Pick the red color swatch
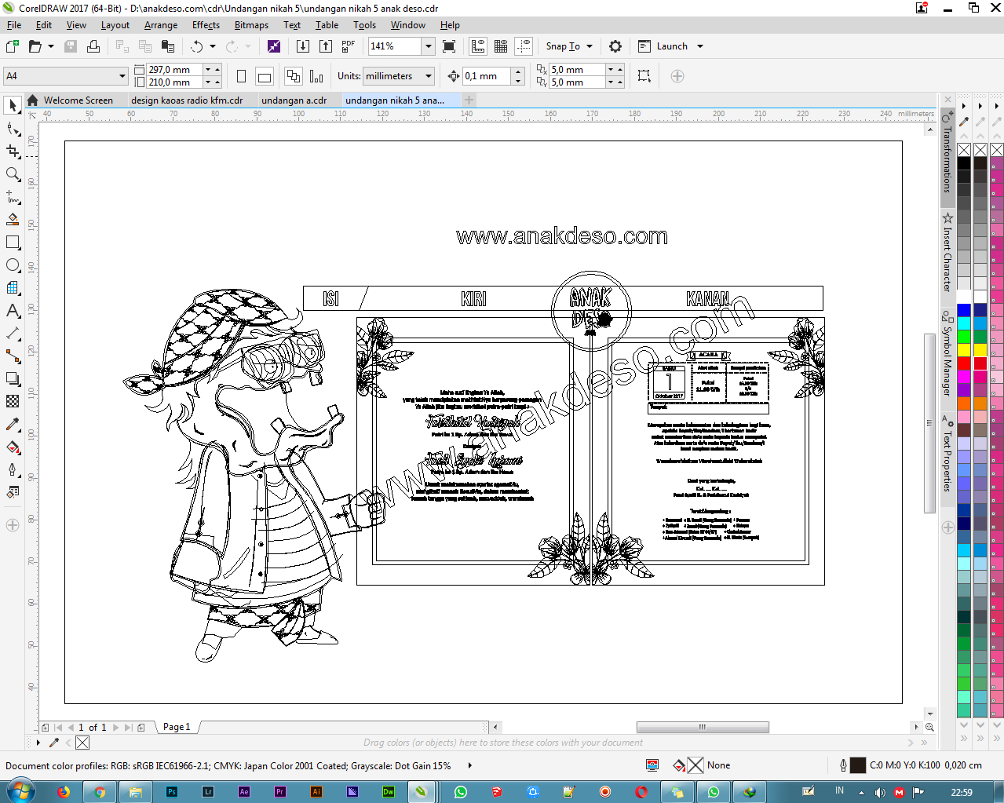Viewport: 1004px width, 803px height. 964,363
